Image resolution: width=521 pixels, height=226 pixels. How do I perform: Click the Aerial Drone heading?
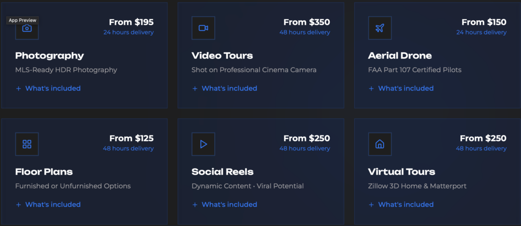[399, 56]
